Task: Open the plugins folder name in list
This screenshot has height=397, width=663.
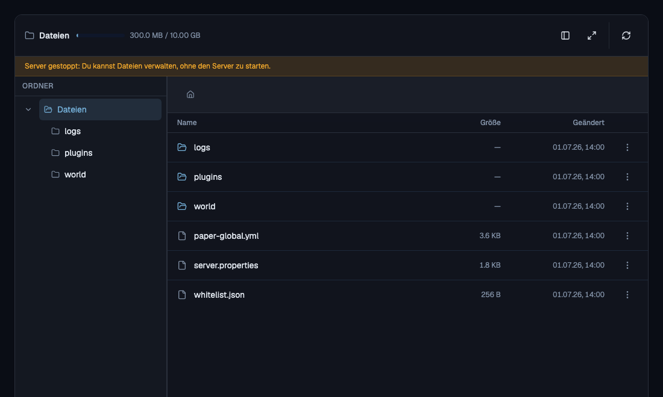Action: pyautogui.click(x=207, y=177)
